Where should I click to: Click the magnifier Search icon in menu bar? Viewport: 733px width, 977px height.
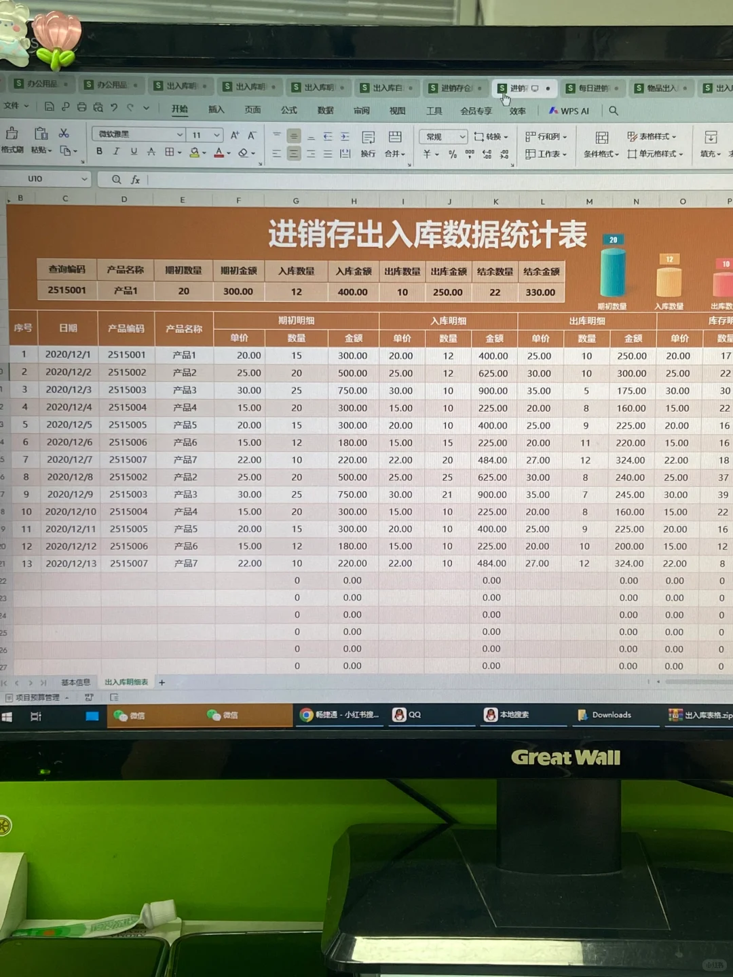614,111
